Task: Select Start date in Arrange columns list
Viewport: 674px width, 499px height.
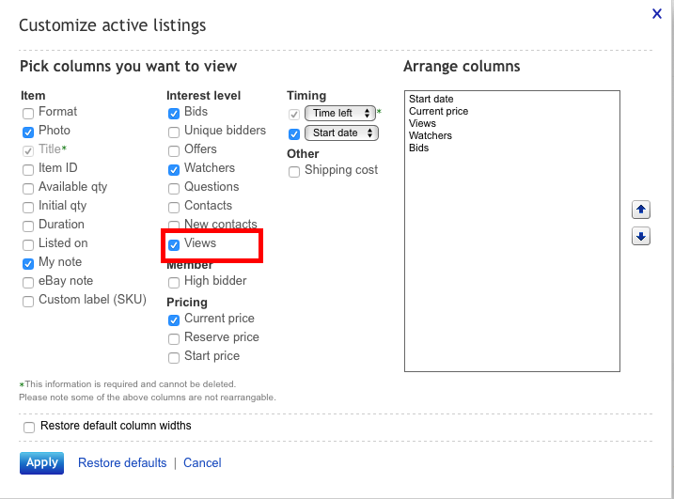Action: pyautogui.click(x=431, y=99)
